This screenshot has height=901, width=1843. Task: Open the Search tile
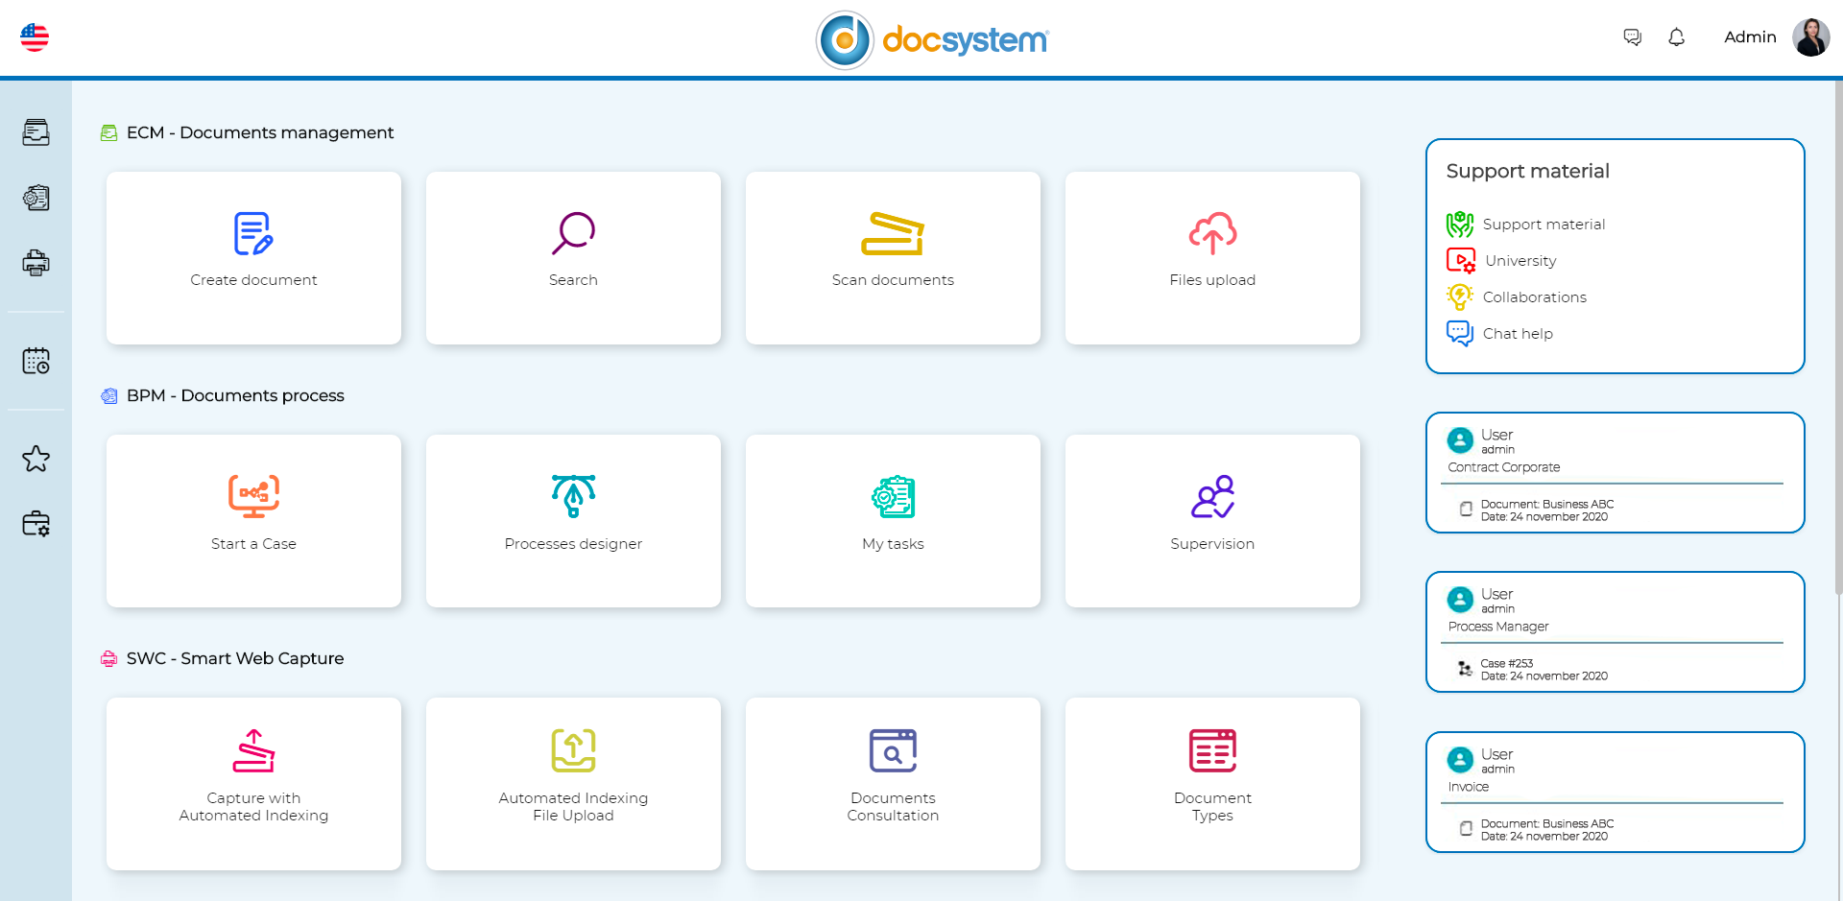[573, 257]
